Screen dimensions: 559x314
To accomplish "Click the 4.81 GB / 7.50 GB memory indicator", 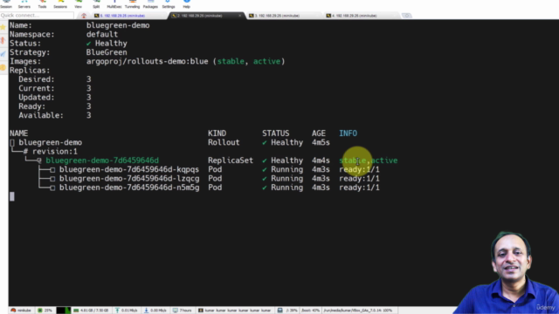I will pyautogui.click(x=91, y=311).
